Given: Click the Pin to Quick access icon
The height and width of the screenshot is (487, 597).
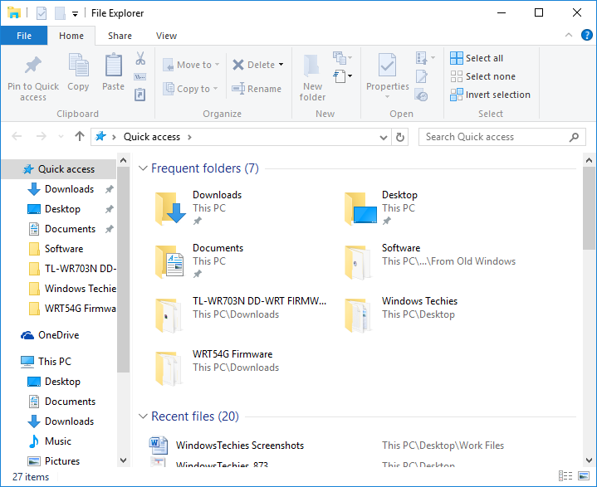Looking at the screenshot, I should click(33, 65).
